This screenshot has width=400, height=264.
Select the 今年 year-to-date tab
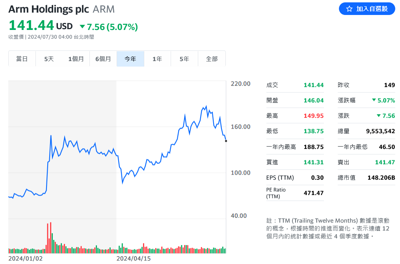coord(130,59)
